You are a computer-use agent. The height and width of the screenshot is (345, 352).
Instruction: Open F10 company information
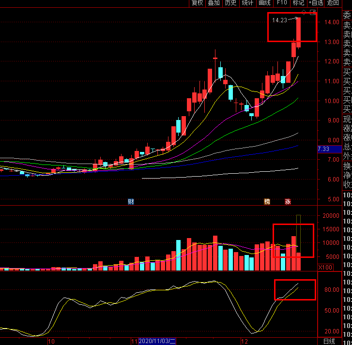[x=282, y=3]
